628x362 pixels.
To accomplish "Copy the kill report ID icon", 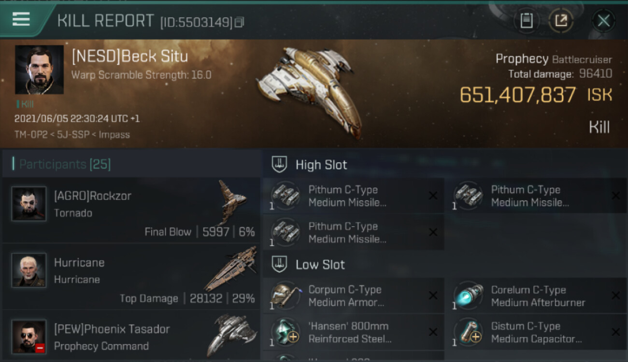I will (x=239, y=22).
